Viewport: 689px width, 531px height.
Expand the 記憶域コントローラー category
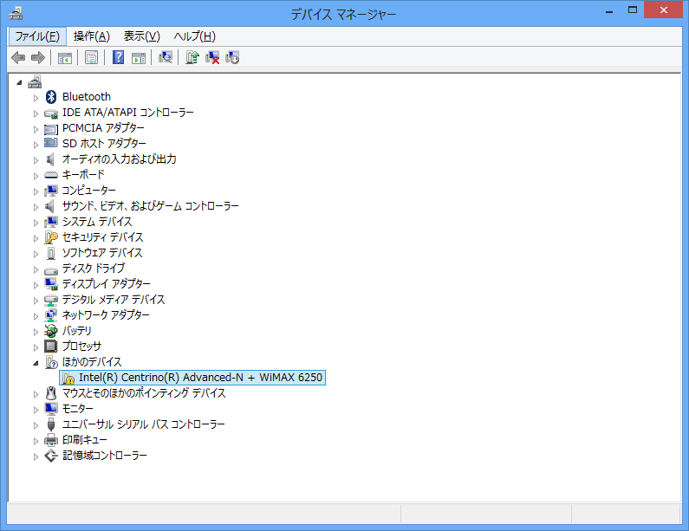click(36, 457)
